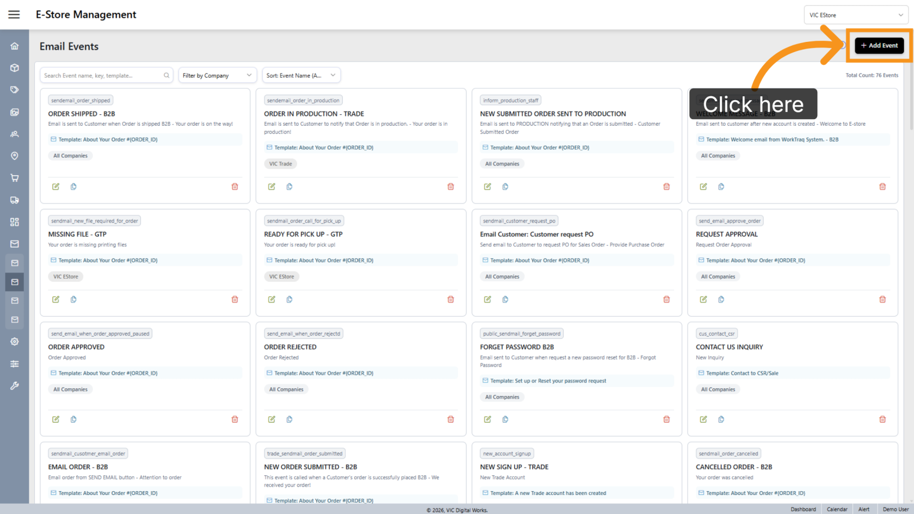Screen dimensions: 914x514
Task: Click the search magnifier icon
Action: (x=166, y=76)
